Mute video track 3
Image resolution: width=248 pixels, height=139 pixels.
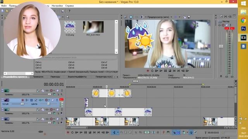pos(58,110)
